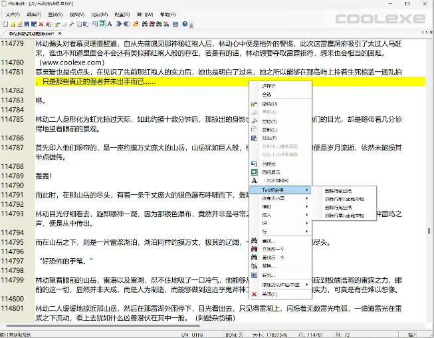Click line number 114780 in the gutter
Viewport: 434px width, 338px height.
coord(13,63)
